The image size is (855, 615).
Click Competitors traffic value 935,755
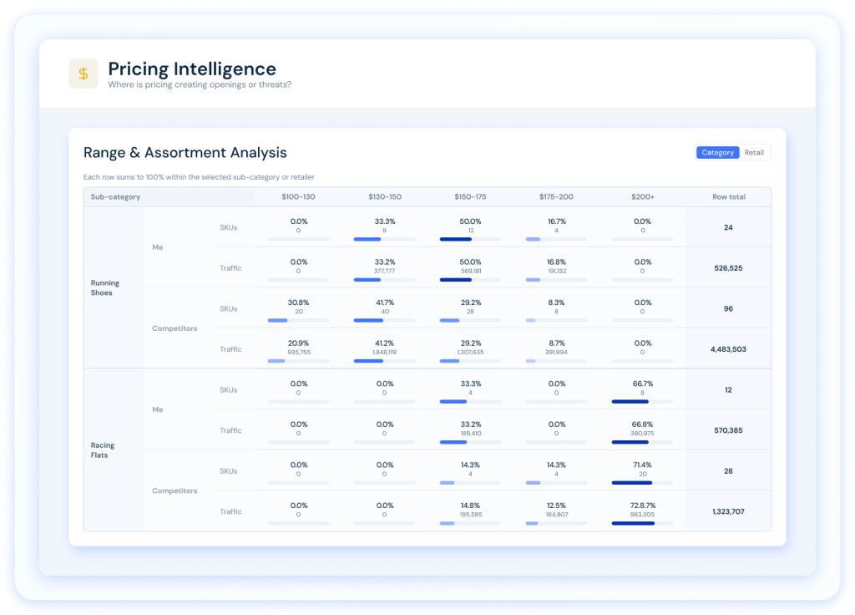[299, 353]
